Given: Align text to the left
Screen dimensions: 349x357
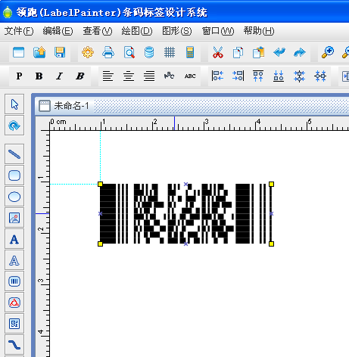Looking at the screenshot, I should pyautogui.click(x=108, y=76).
